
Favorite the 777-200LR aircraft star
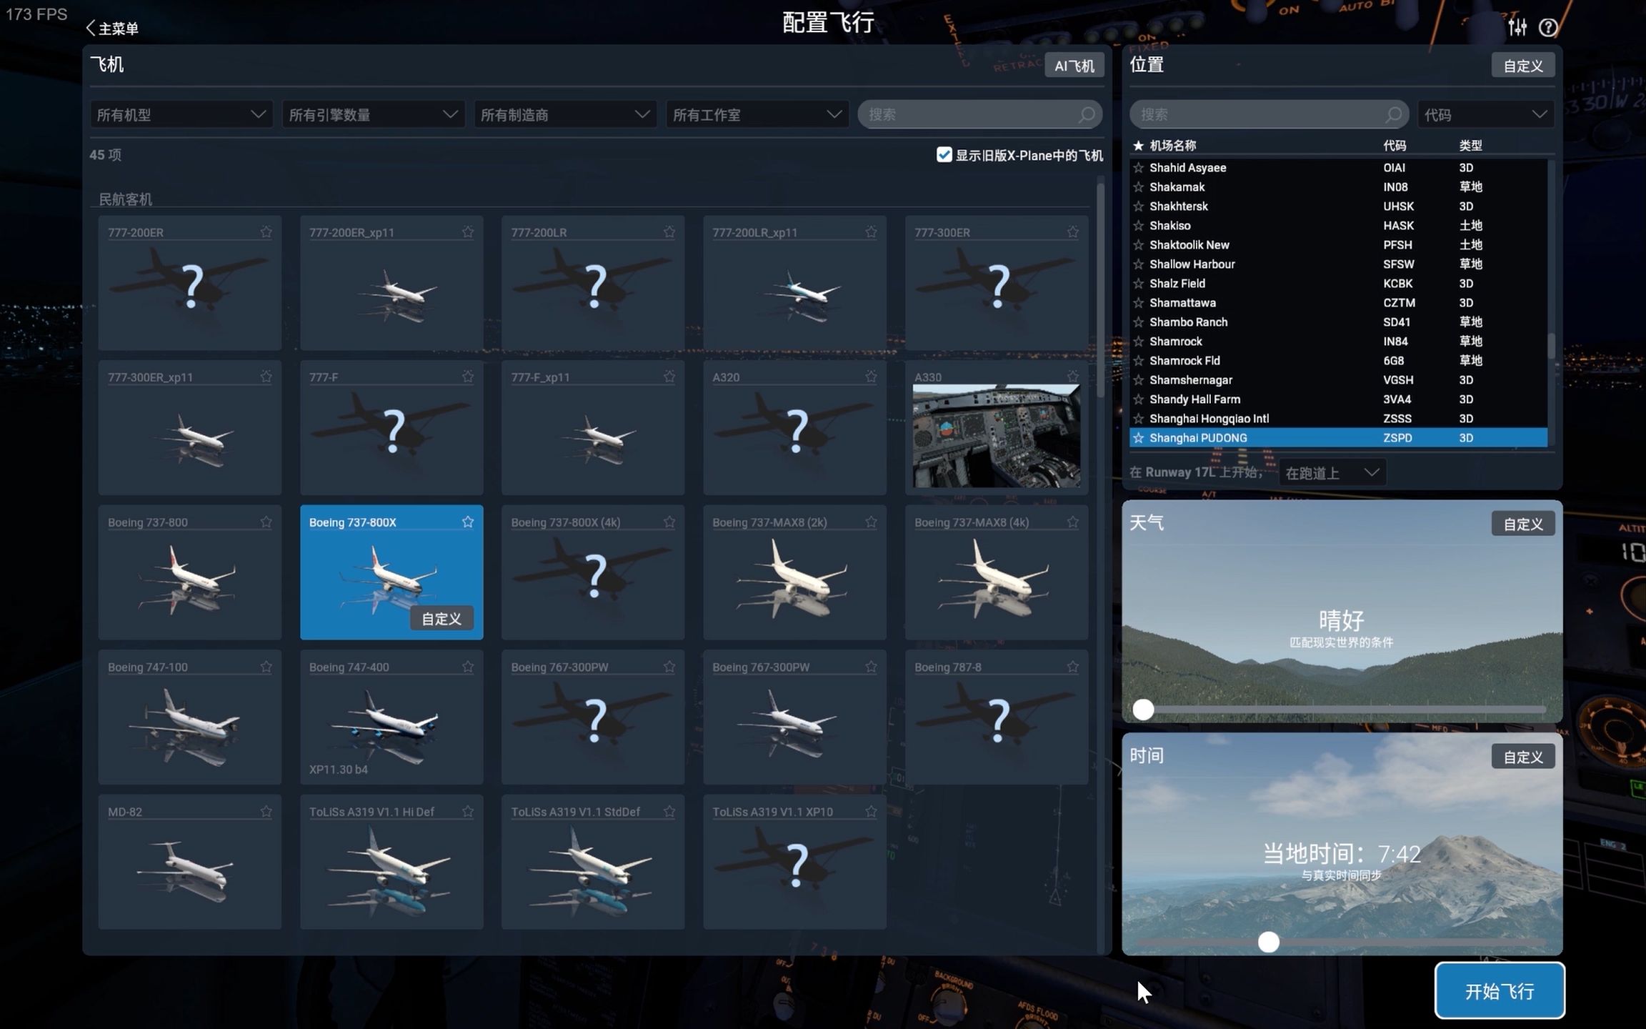tap(669, 232)
